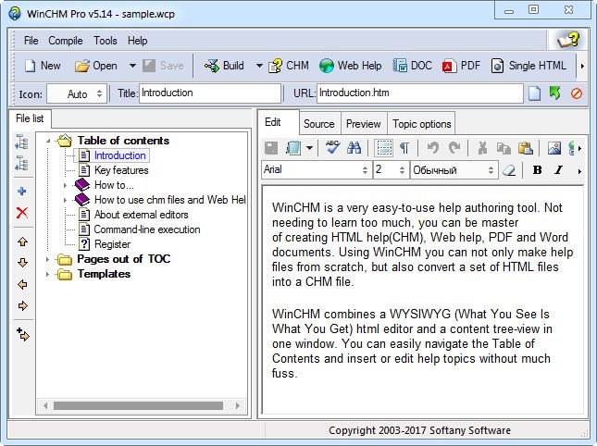Screen dimensions: 597x446
Task: Expand the How to... book node
Action: pos(65,185)
